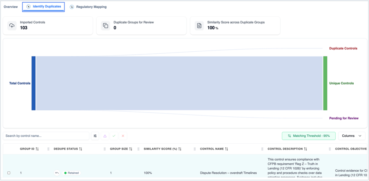Click the Similarity Score 100% value

pos(213,28)
